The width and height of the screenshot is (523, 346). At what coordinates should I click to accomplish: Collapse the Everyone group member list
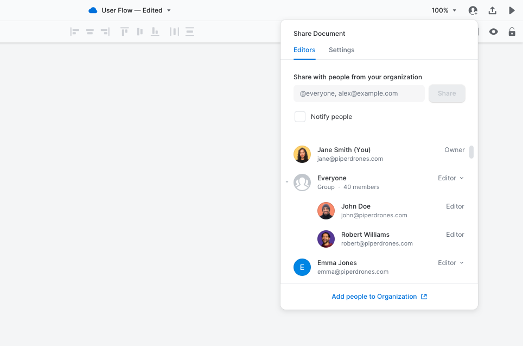287,182
